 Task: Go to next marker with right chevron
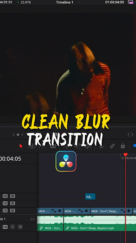click(x=22, y=135)
